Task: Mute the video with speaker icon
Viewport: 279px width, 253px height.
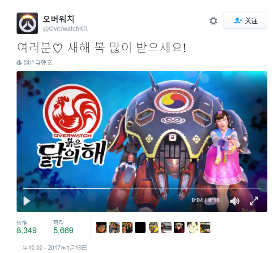Action: tap(235, 201)
